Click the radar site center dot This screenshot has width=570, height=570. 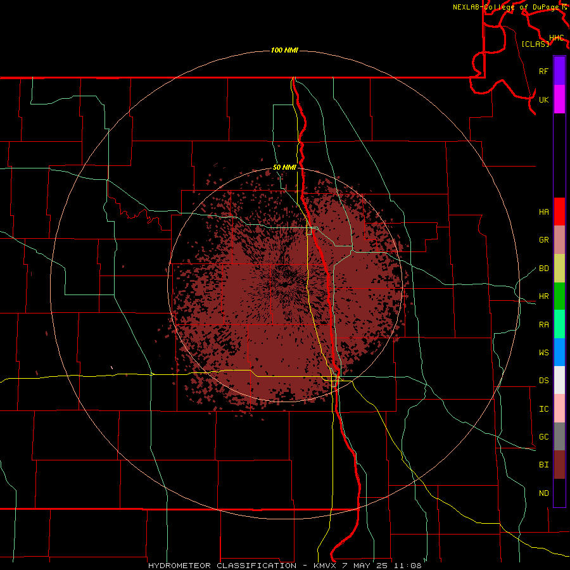click(x=285, y=285)
